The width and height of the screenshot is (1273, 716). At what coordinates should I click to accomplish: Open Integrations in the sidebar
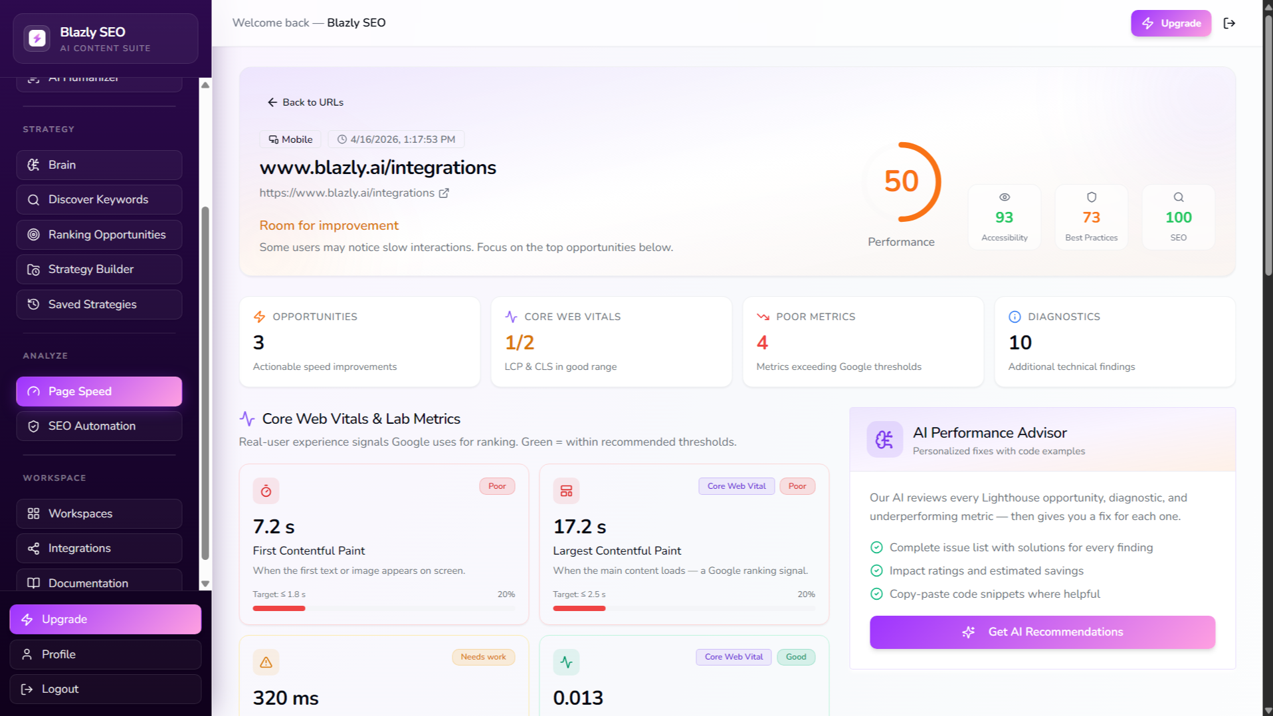pos(99,548)
